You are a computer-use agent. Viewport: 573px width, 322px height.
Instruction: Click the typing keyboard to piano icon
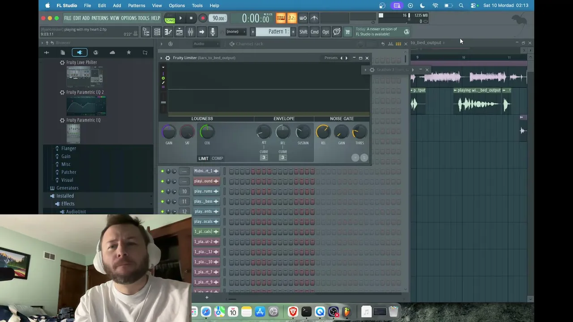(281, 18)
